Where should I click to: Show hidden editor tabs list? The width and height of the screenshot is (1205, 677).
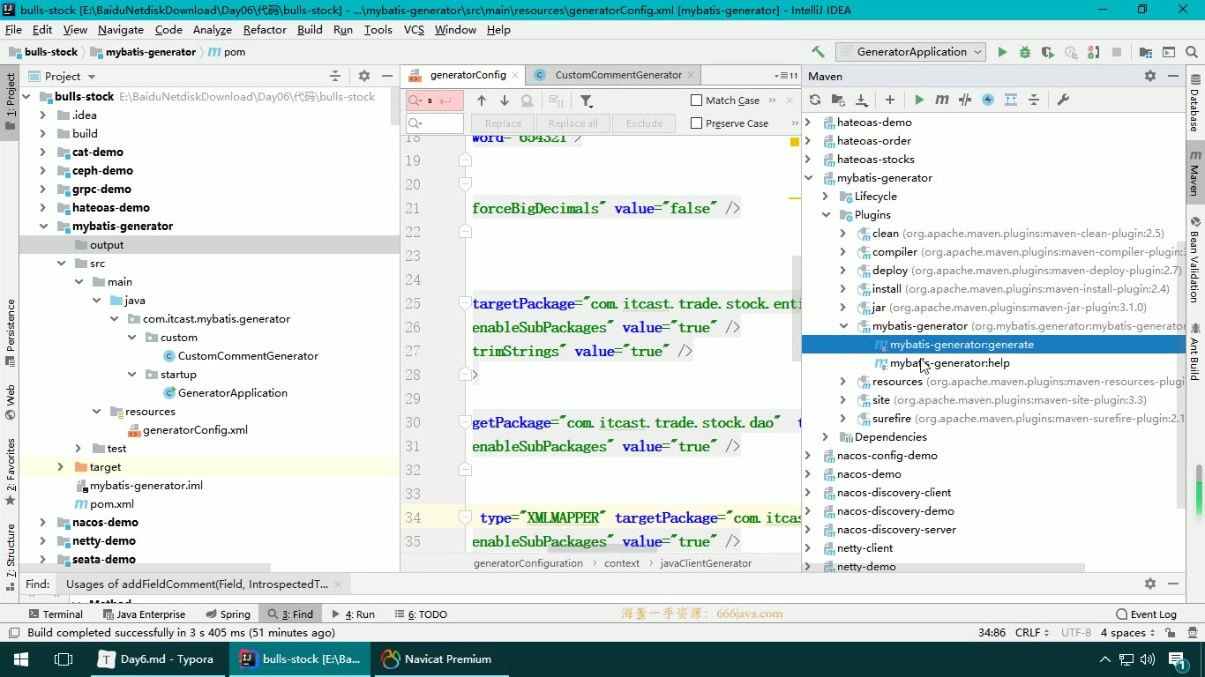point(785,76)
